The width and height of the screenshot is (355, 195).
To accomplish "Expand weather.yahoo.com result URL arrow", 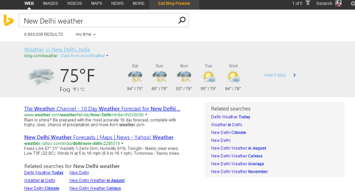I will (x=122, y=144).
